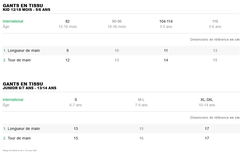This screenshot has height=157, width=249.
Task: Select the XL-3XL size column header
Action: 207,100
